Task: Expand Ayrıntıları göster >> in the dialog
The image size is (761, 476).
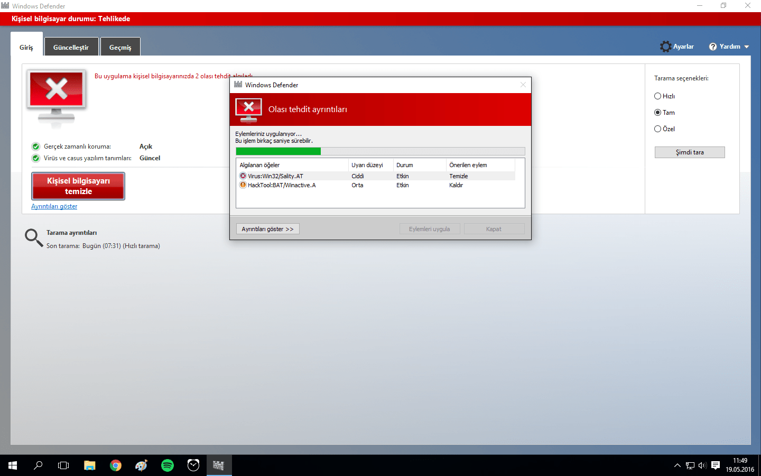Action: (x=267, y=229)
